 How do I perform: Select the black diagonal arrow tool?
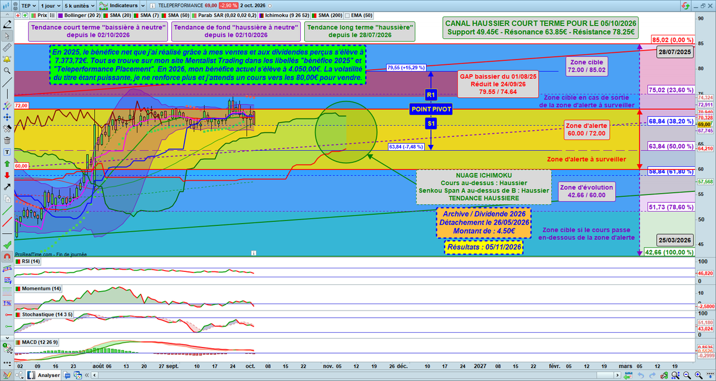pyautogui.click(x=7, y=187)
